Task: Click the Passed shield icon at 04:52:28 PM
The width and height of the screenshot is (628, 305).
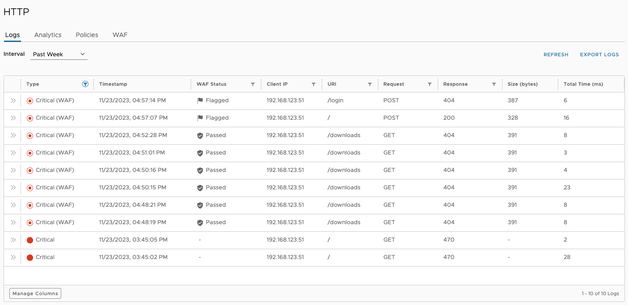Action: coord(200,135)
